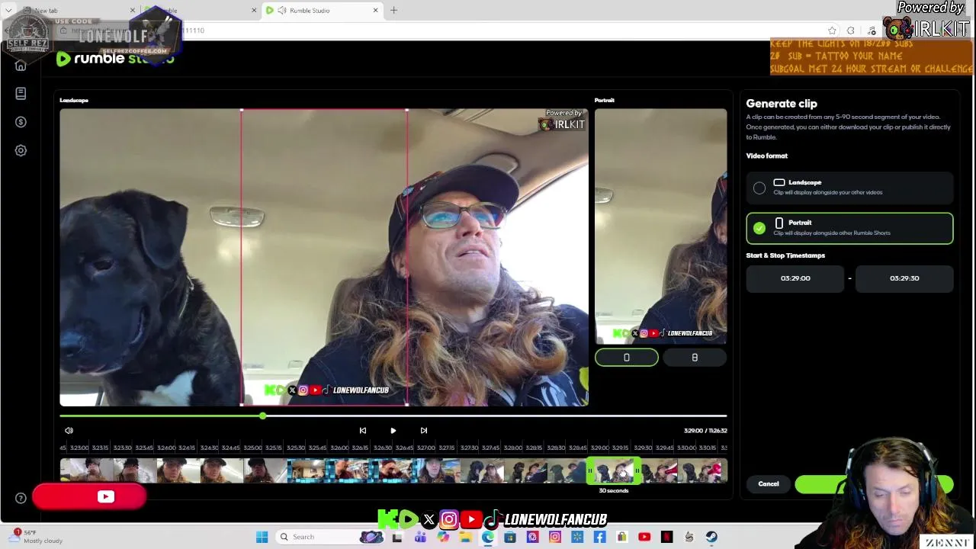
Task: Open Microsoft Edge from taskbar
Action: click(487, 537)
